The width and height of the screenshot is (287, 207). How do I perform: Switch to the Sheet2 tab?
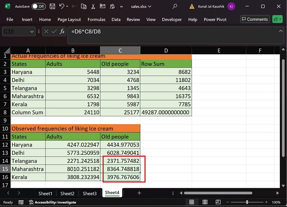point(67,193)
